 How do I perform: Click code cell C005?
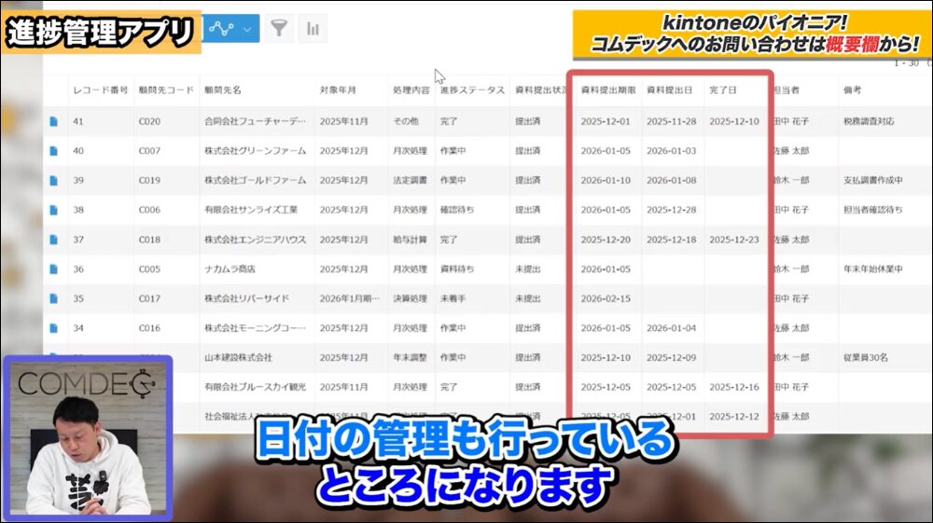pos(149,269)
